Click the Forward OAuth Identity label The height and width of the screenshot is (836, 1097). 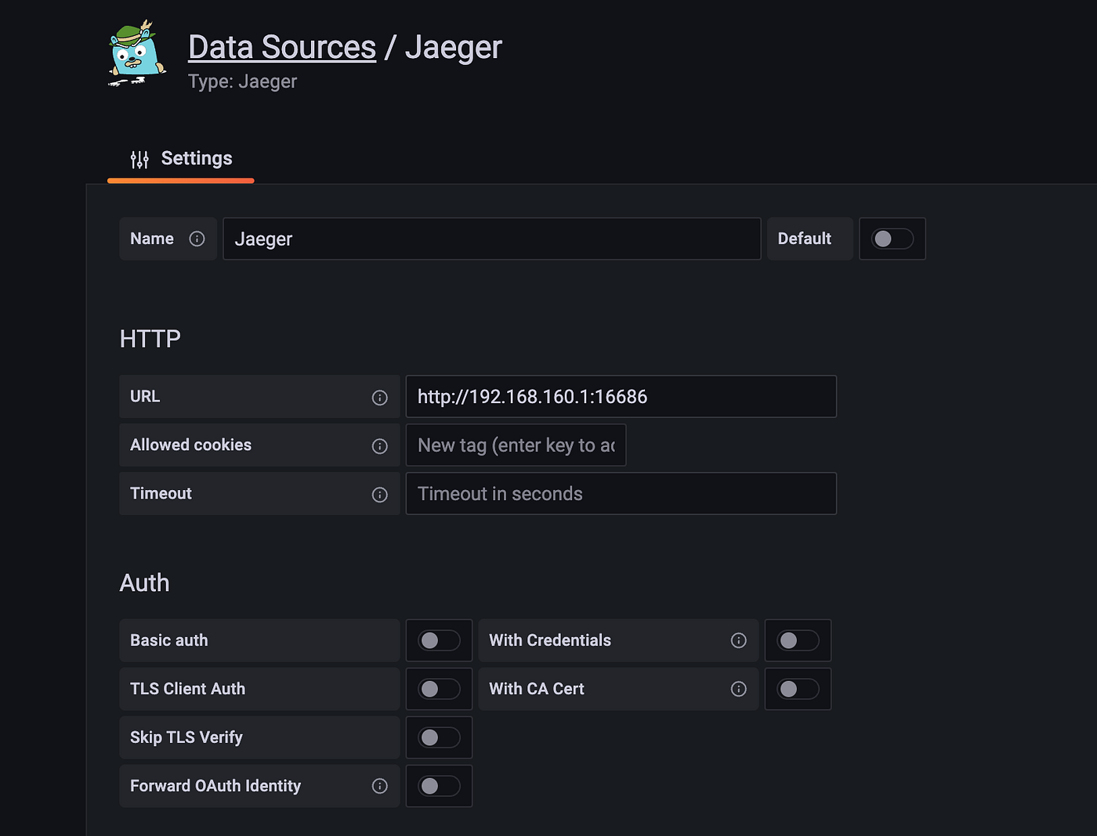point(215,786)
